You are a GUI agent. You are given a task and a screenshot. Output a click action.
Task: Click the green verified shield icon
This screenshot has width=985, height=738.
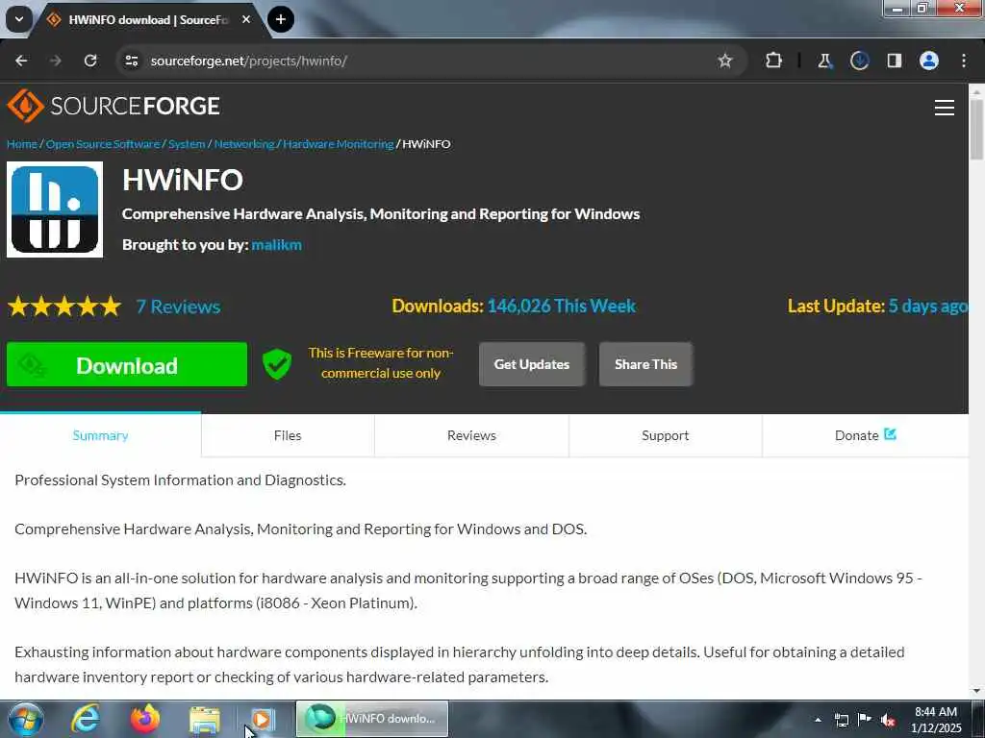click(276, 364)
